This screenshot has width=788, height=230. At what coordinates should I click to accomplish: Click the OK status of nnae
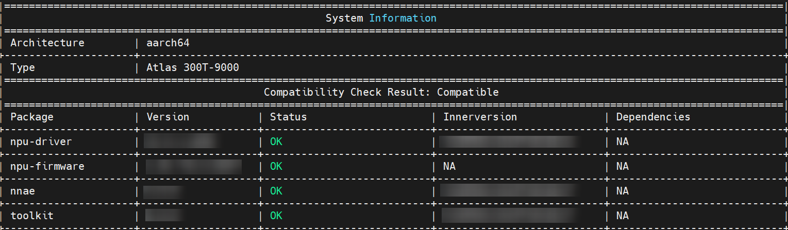[x=276, y=191]
